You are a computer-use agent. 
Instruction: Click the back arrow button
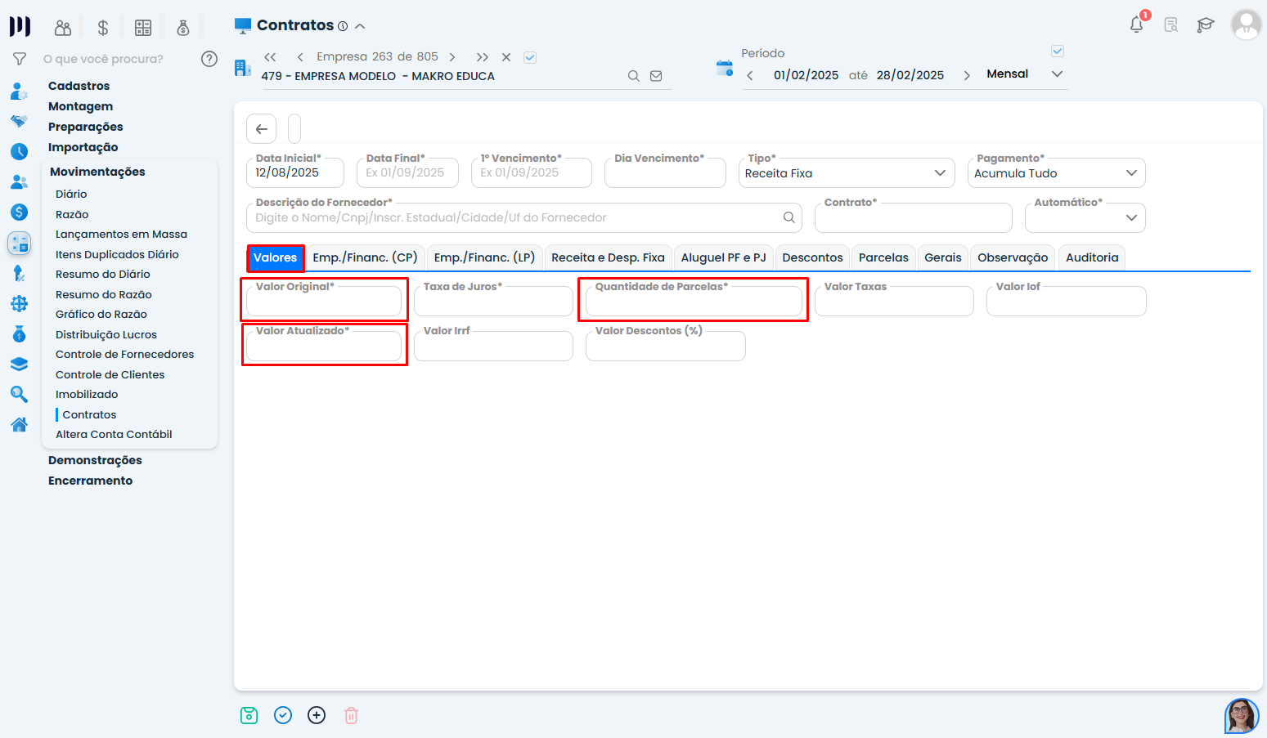261,129
